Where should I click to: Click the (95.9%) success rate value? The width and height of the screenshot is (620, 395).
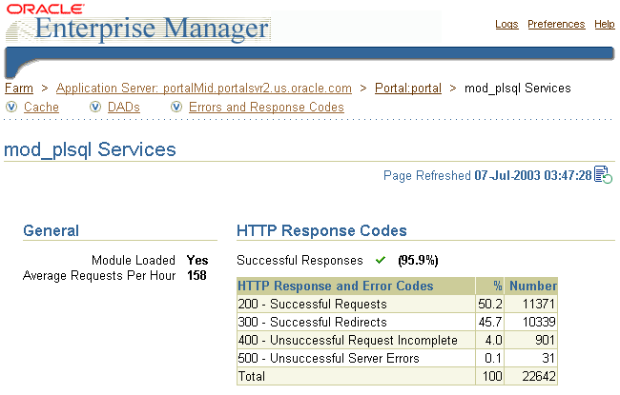(418, 260)
